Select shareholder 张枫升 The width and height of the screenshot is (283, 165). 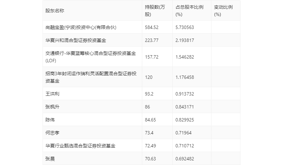(x=52, y=107)
